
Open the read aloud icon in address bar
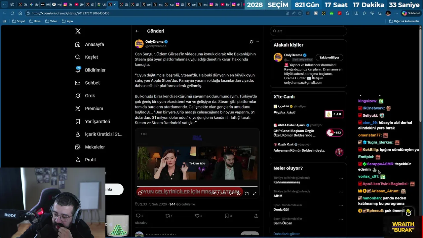click(x=293, y=13)
